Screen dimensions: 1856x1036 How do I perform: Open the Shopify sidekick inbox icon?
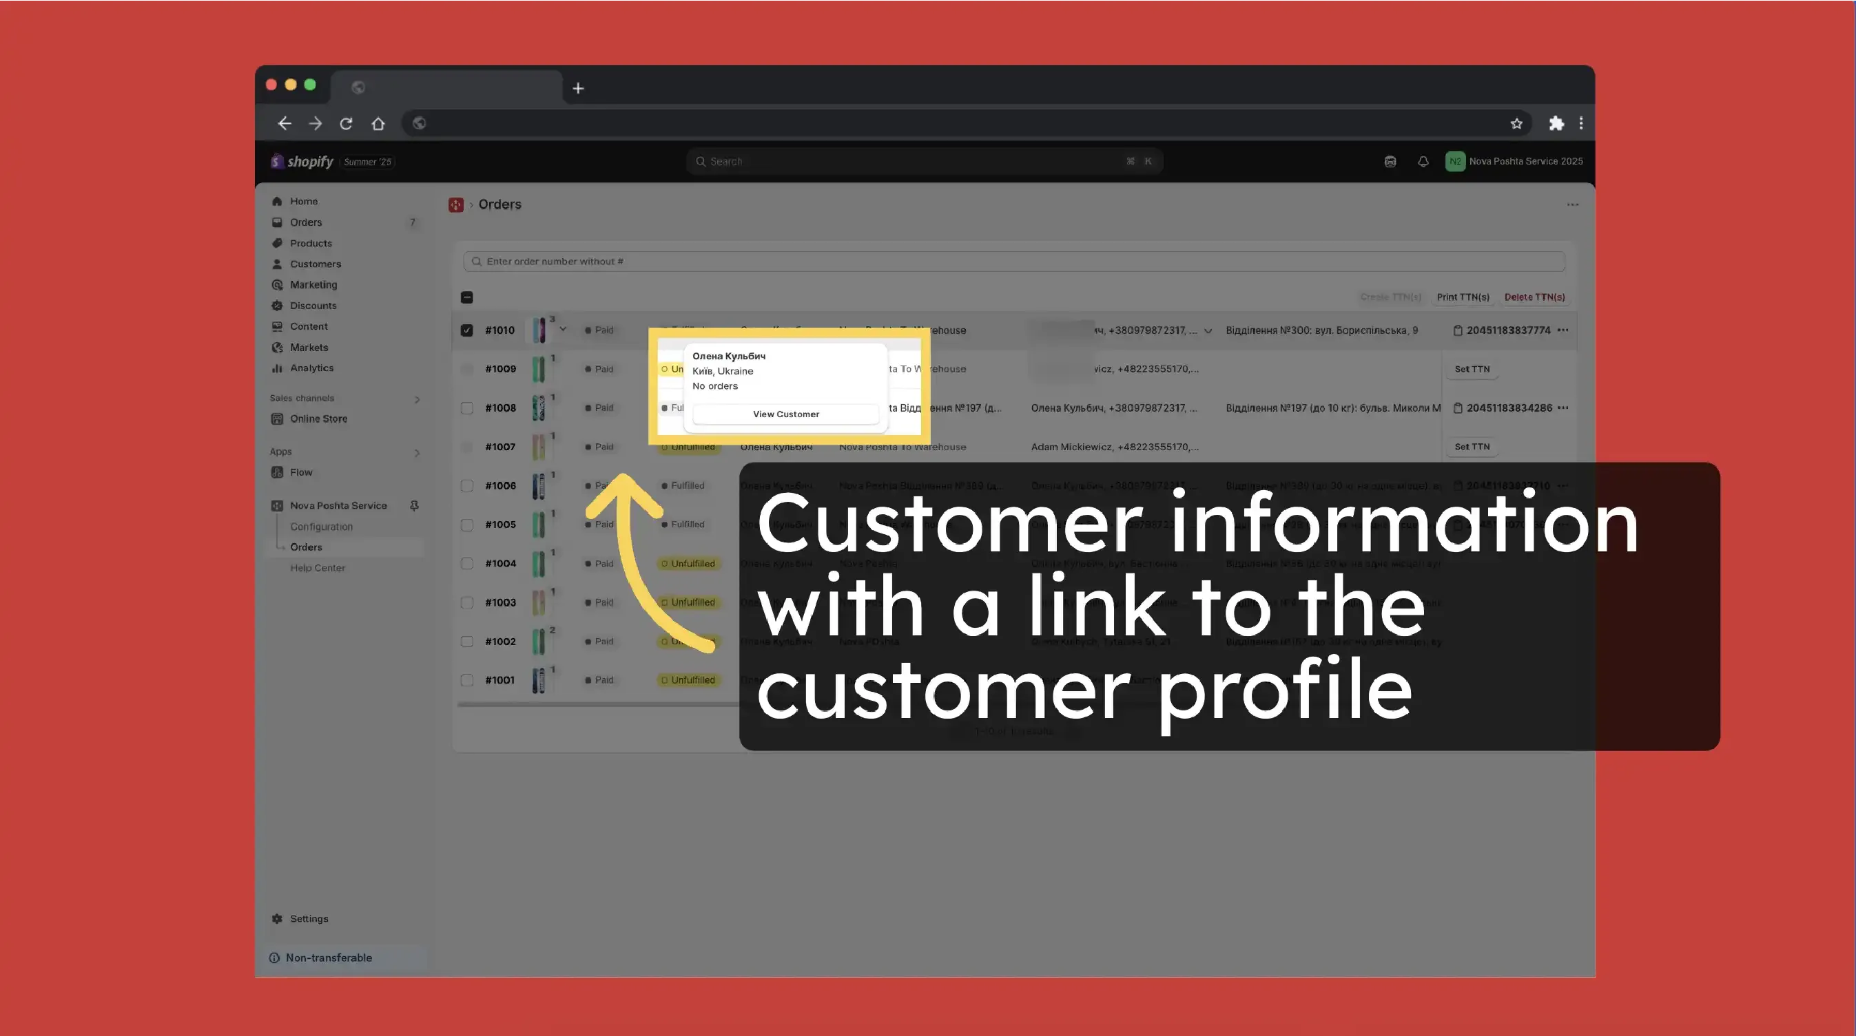(1390, 161)
